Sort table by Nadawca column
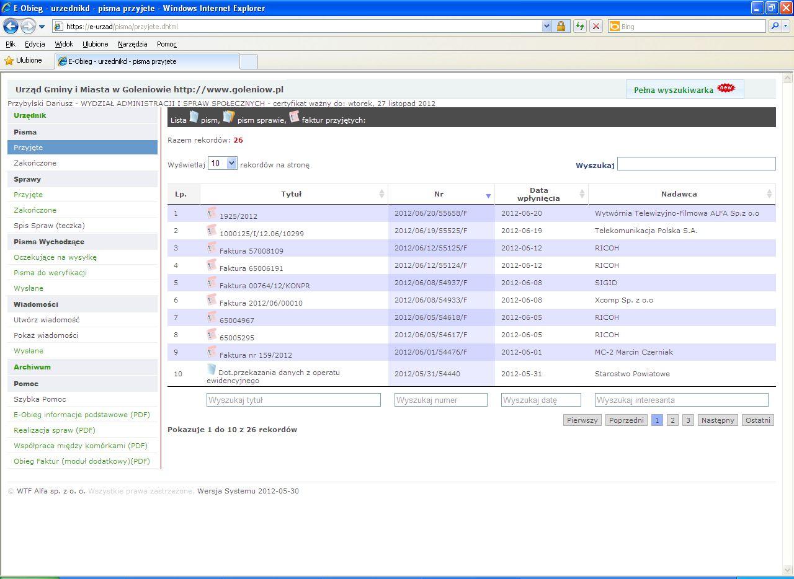This screenshot has height=579, width=794. (682, 194)
